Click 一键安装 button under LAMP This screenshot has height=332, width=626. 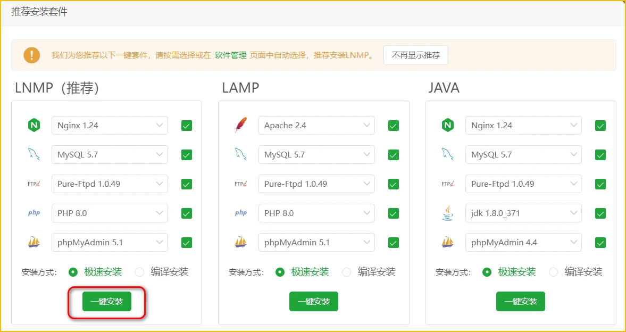point(314,302)
